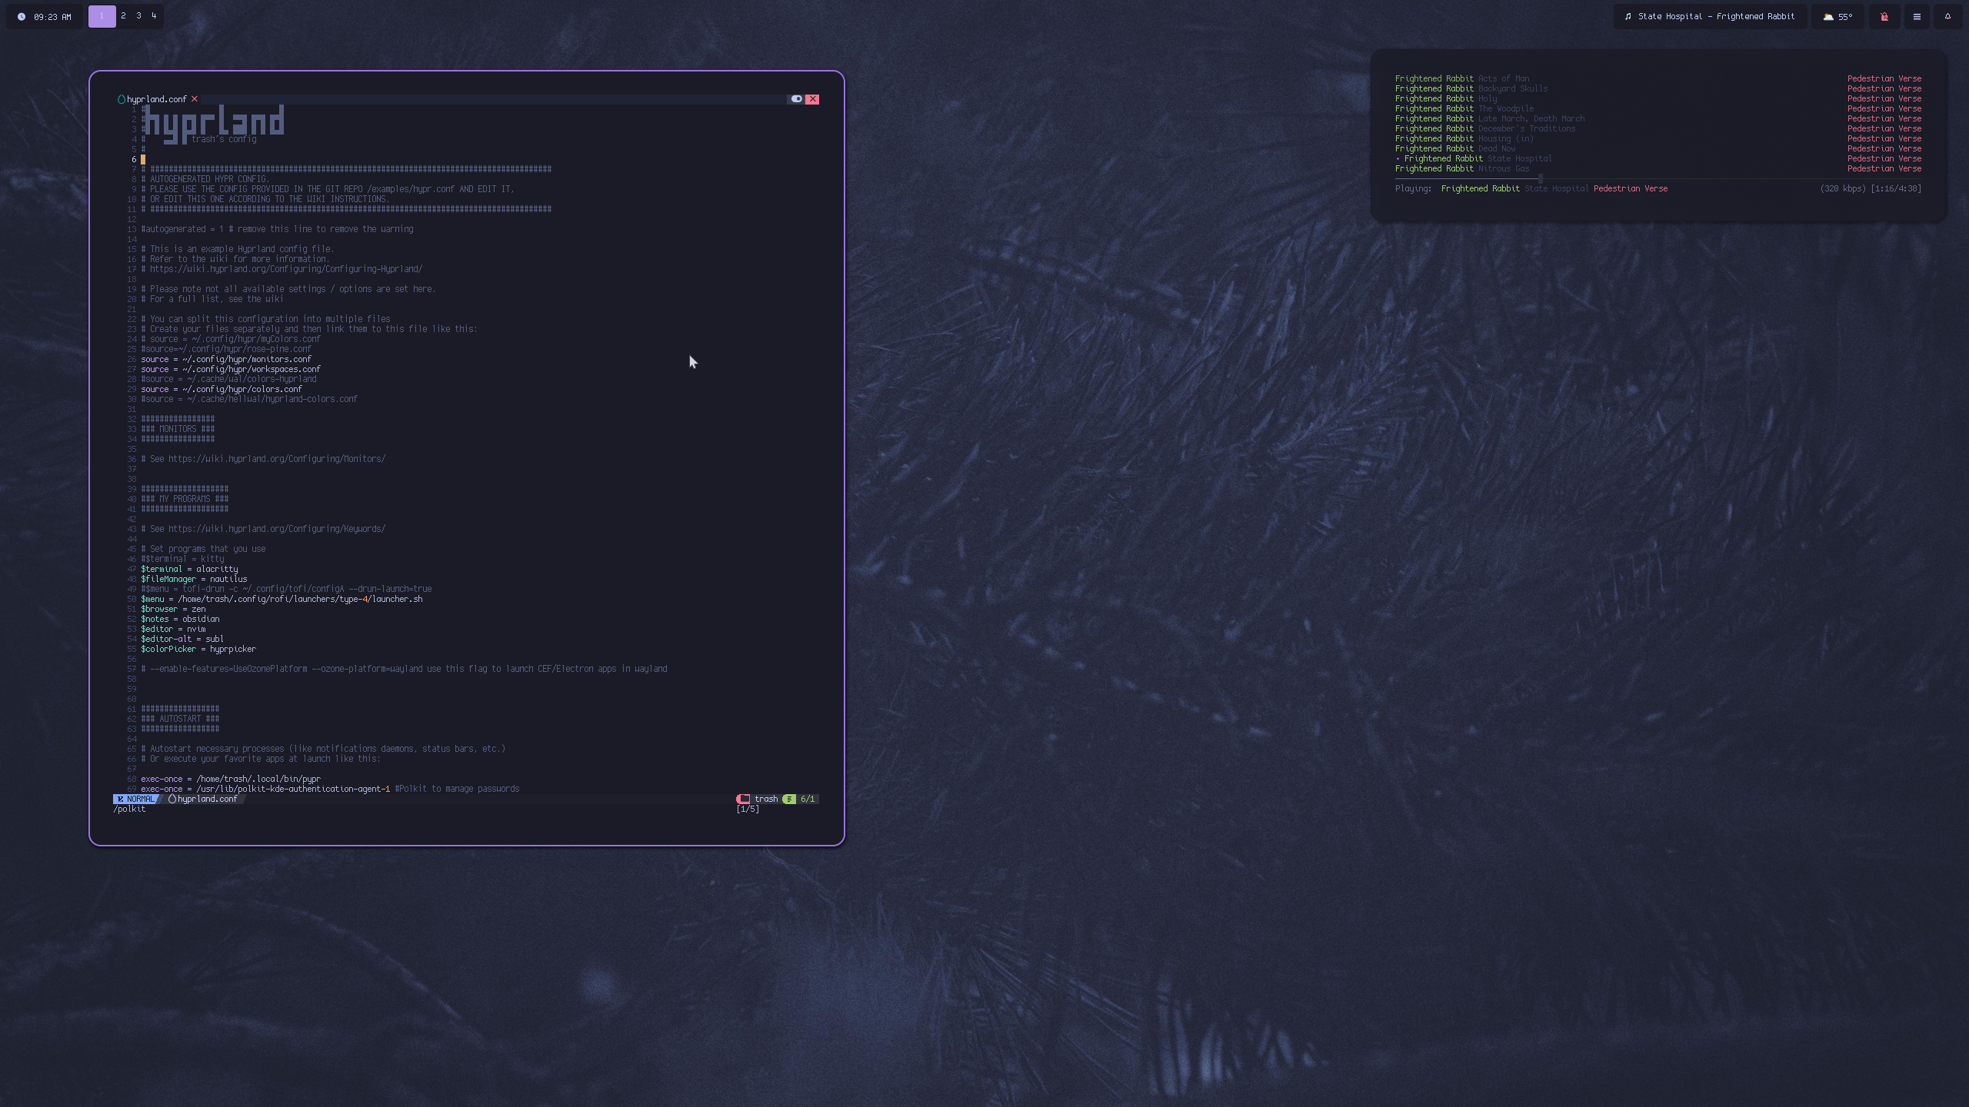Click the clock icon beside 09:23 AM
Viewport: 1969px width, 1107px height.
pos(22,17)
